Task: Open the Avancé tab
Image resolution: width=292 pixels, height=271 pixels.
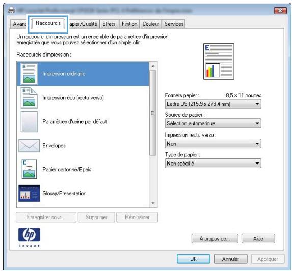Action: (x=19, y=24)
